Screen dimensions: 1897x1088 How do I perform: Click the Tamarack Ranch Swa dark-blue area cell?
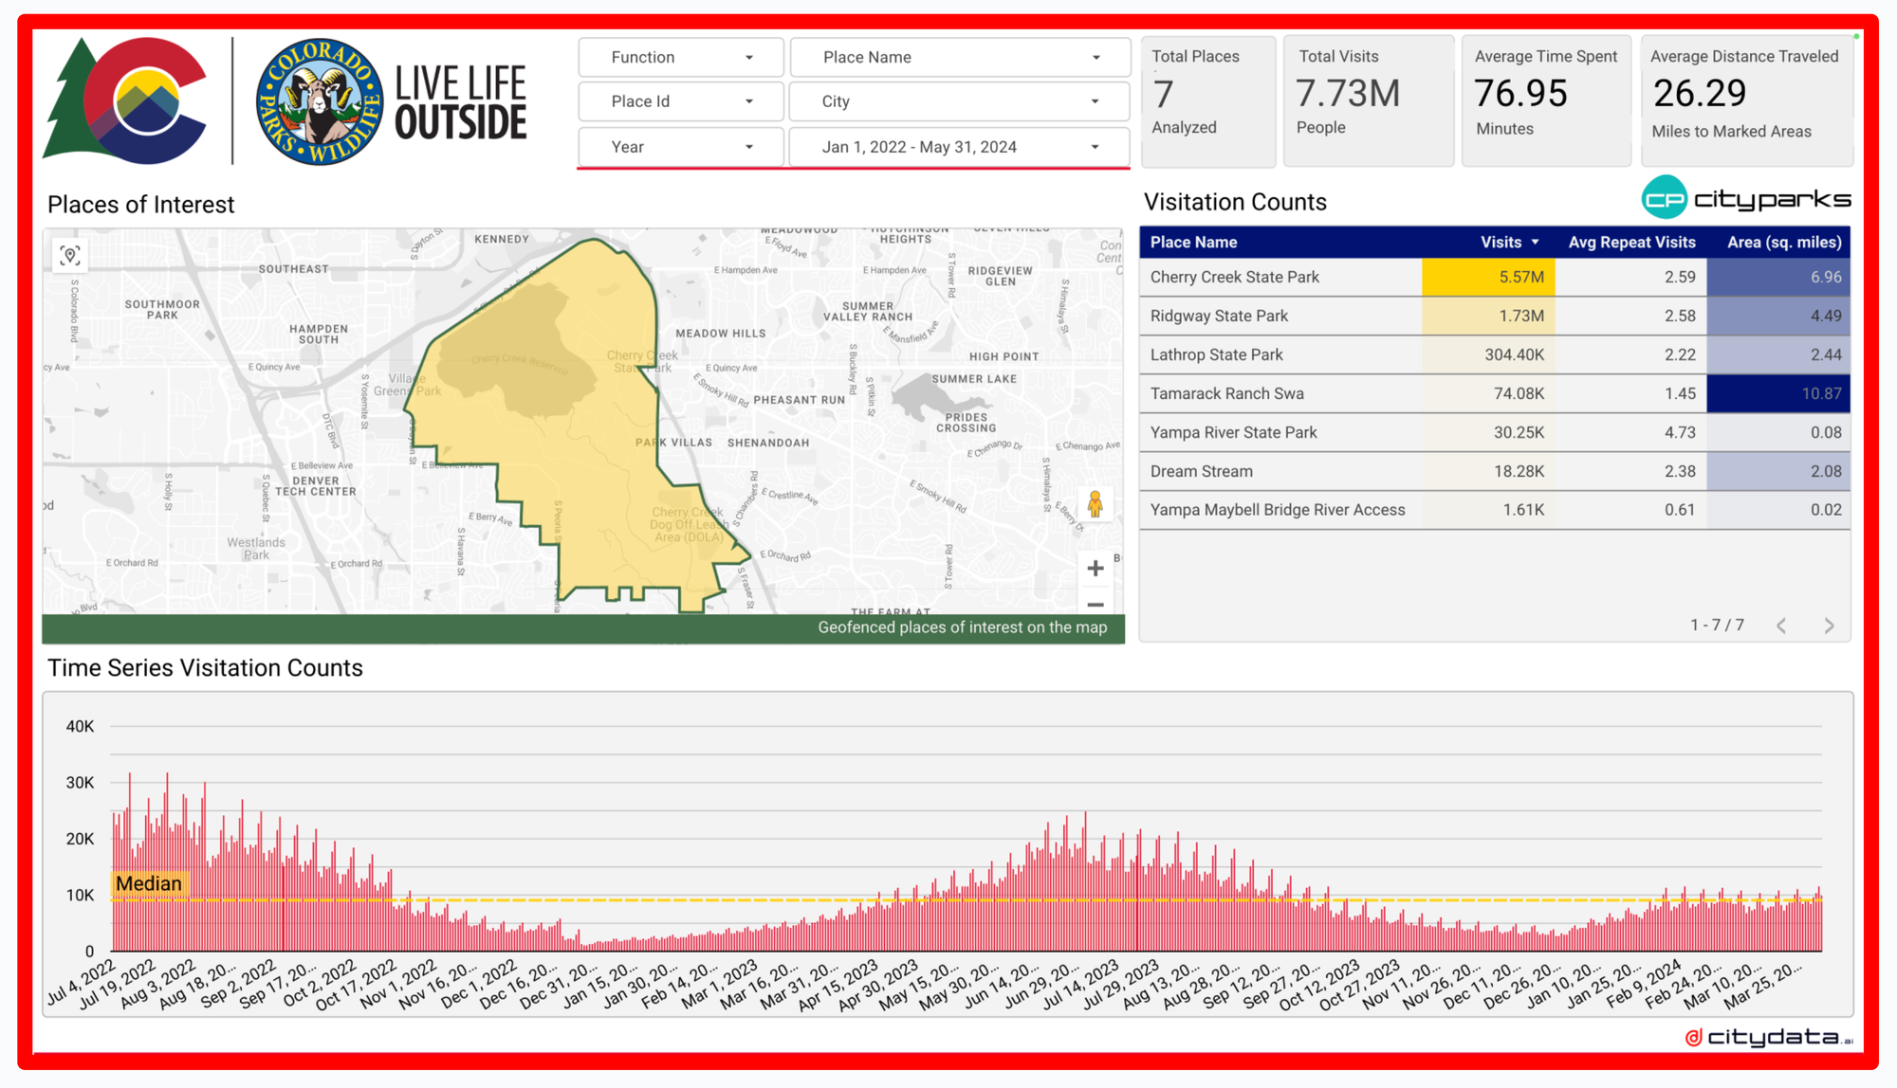point(1777,393)
